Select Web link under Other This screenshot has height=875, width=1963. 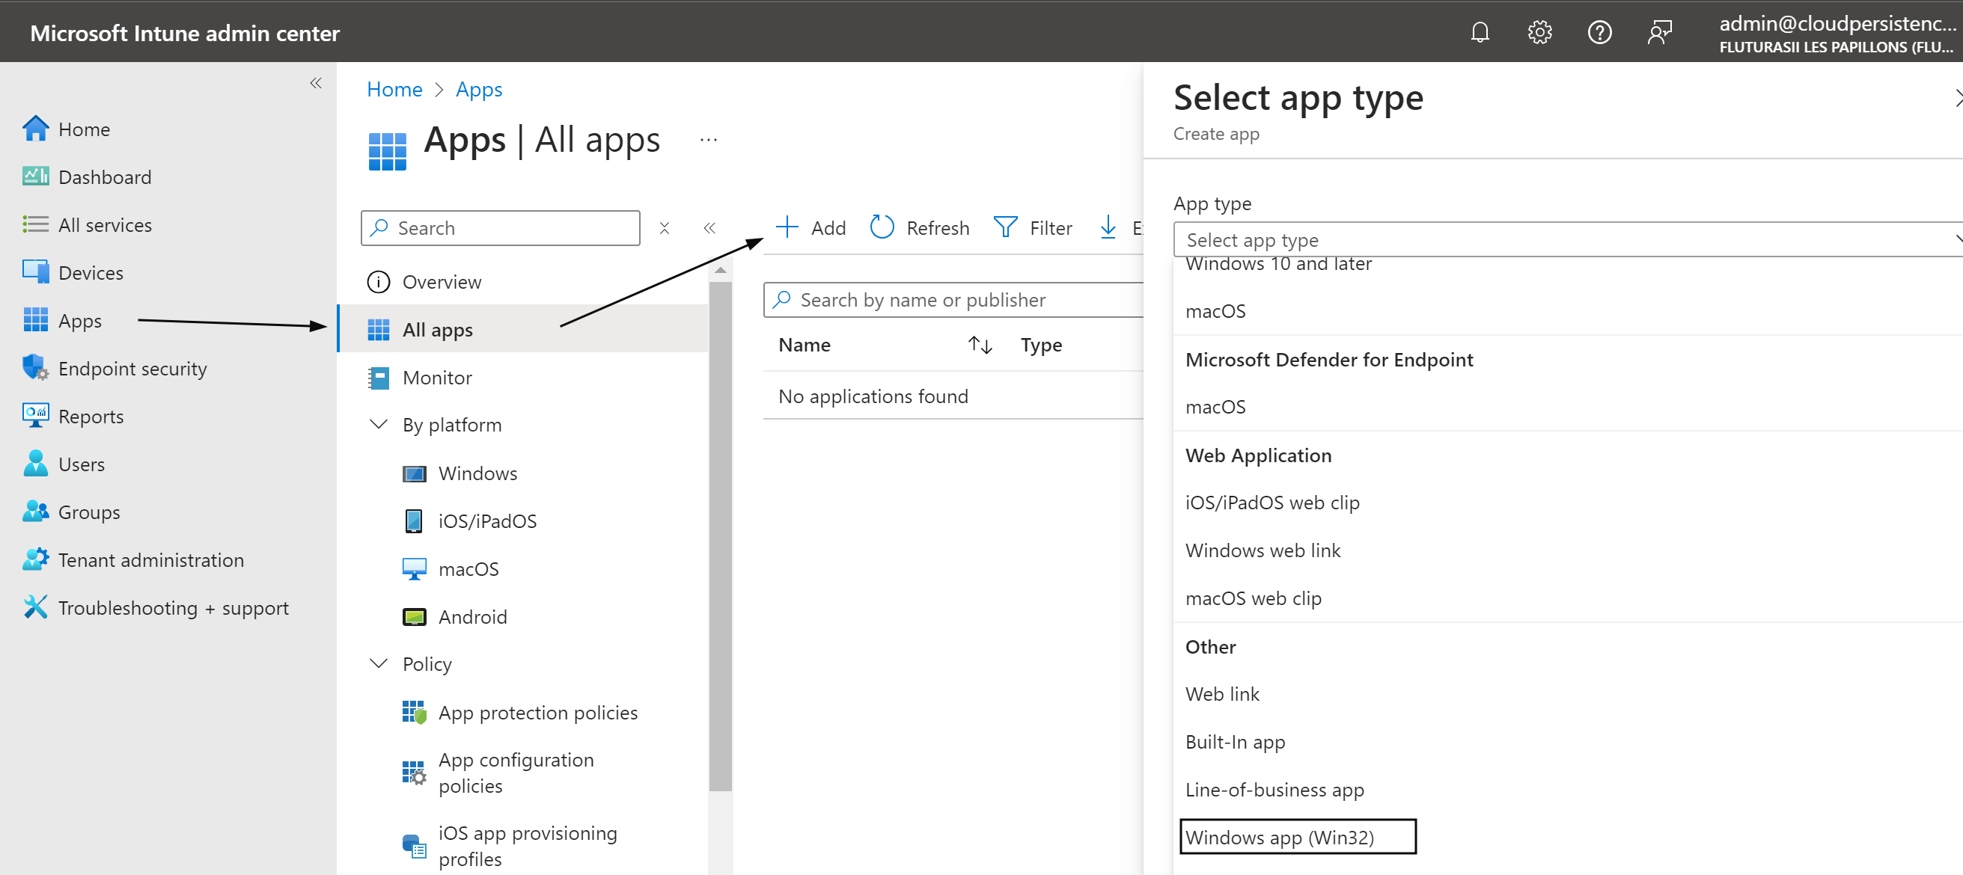pyautogui.click(x=1221, y=693)
